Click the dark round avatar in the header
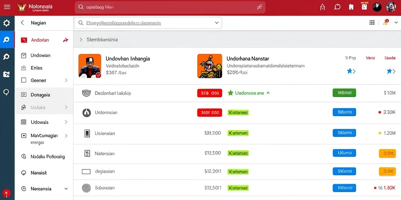401x200 pixels. click(377, 7)
